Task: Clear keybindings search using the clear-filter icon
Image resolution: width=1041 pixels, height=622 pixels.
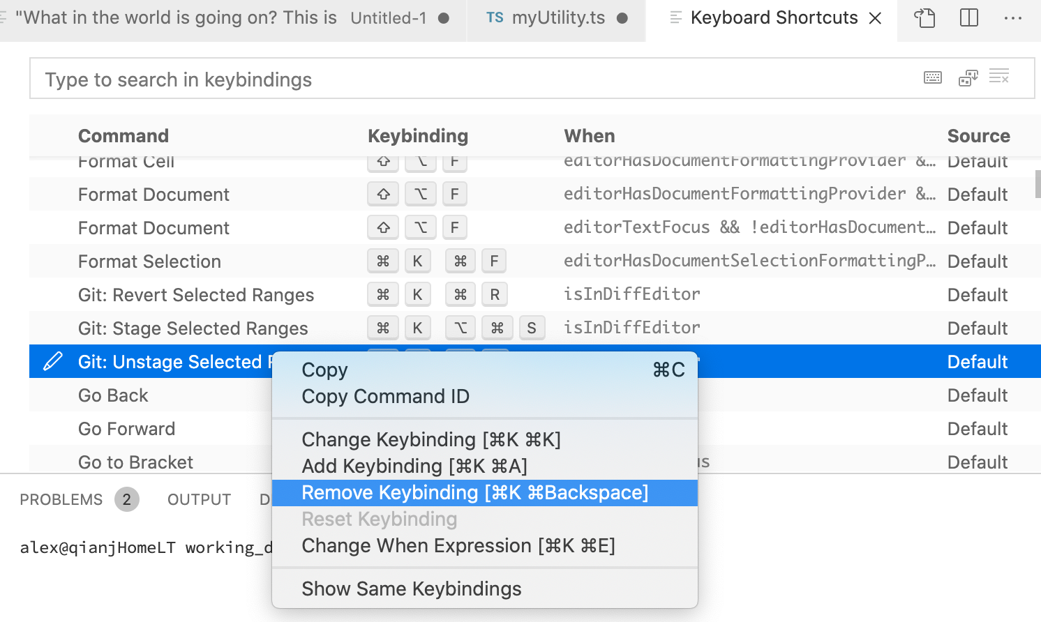Action: pos(999,77)
